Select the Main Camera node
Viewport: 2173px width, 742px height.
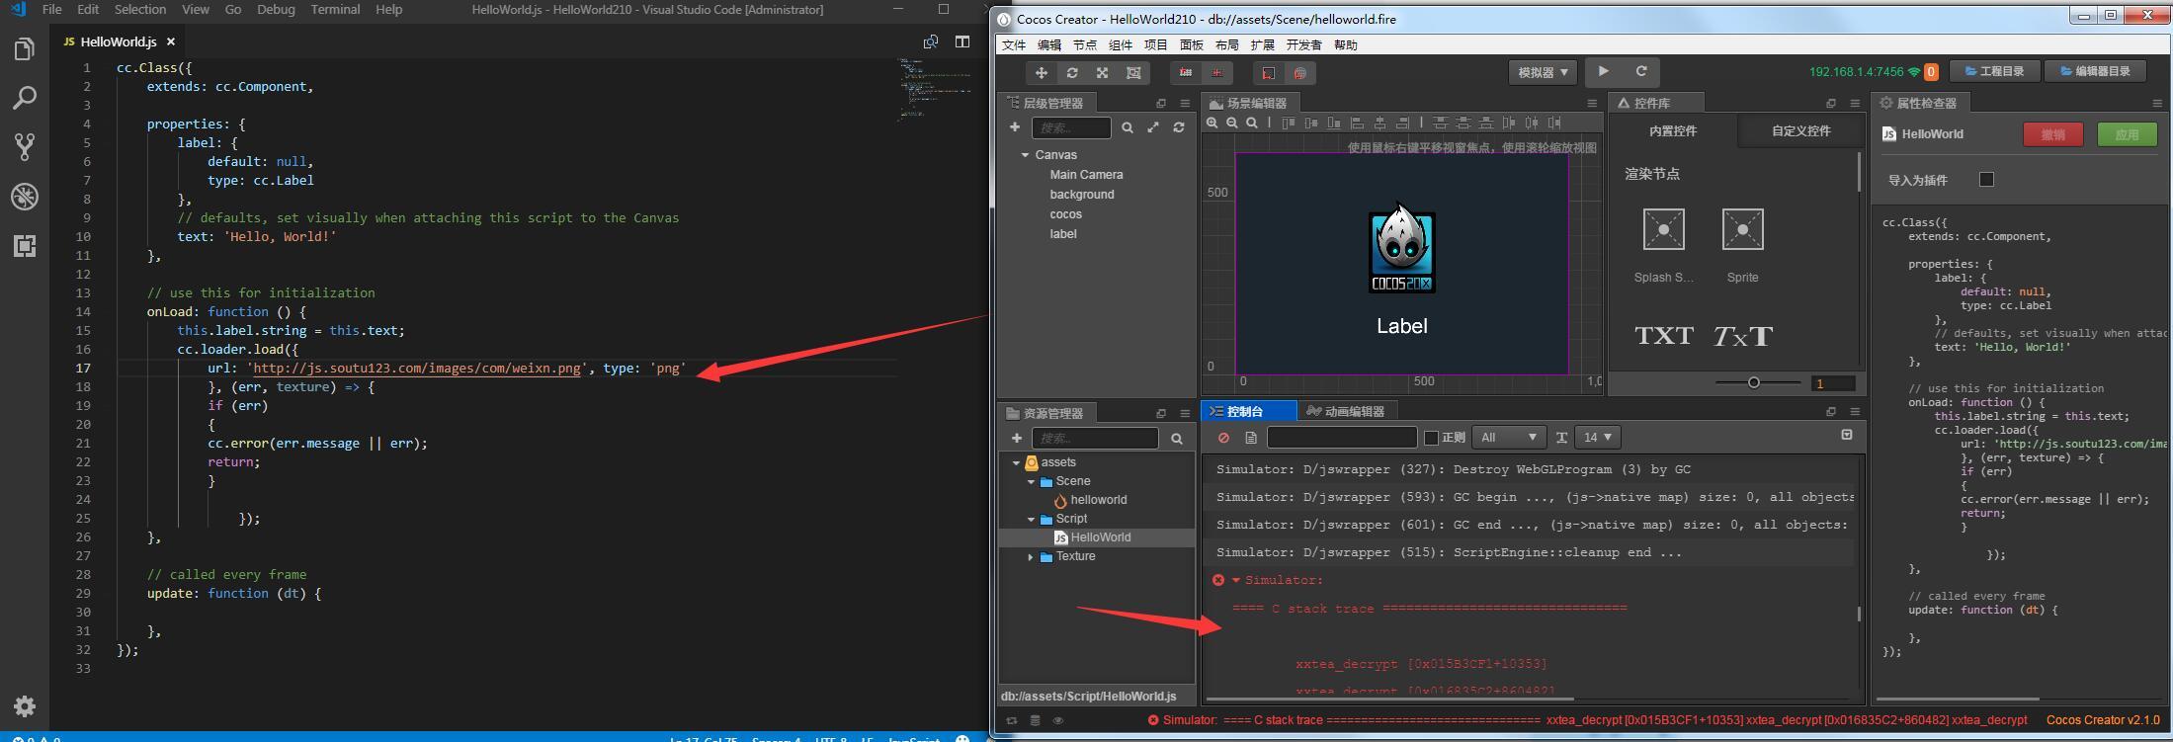(1086, 175)
